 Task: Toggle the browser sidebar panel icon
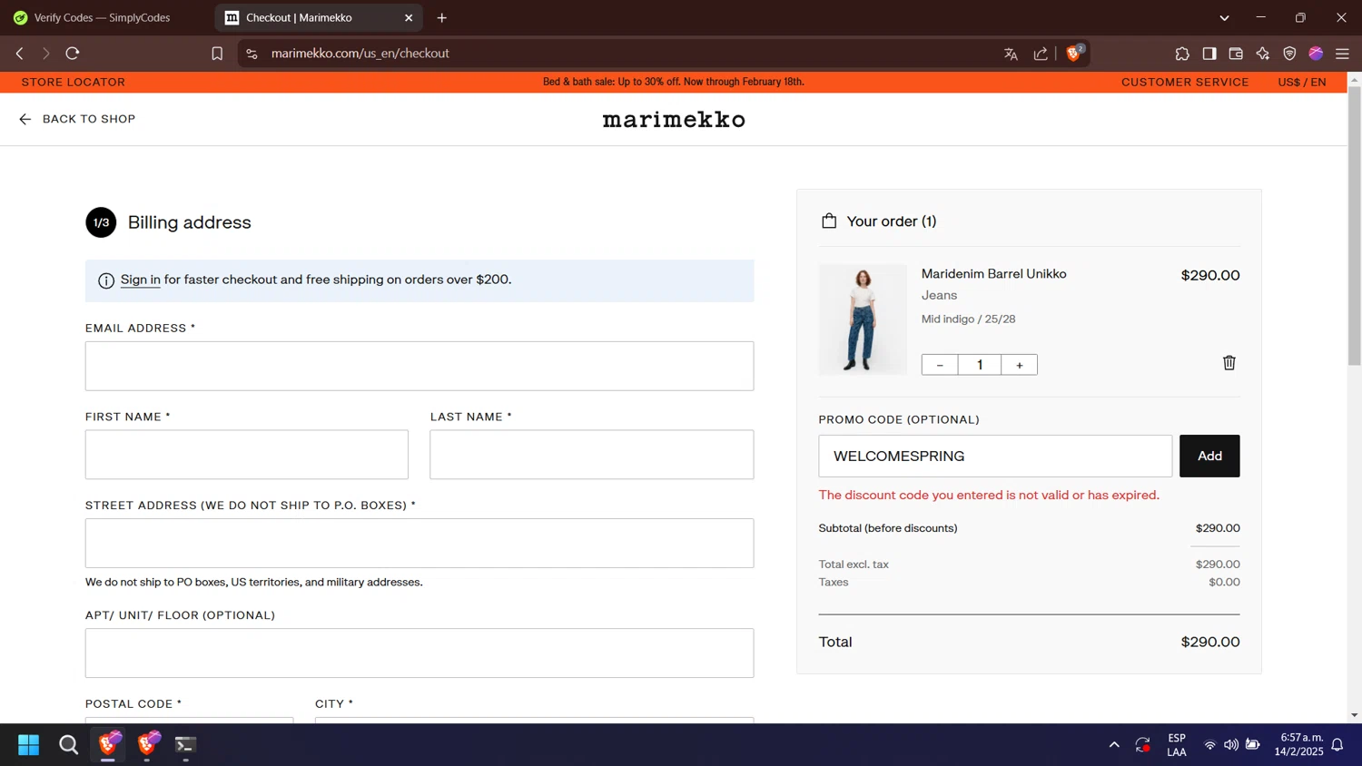pyautogui.click(x=1209, y=54)
